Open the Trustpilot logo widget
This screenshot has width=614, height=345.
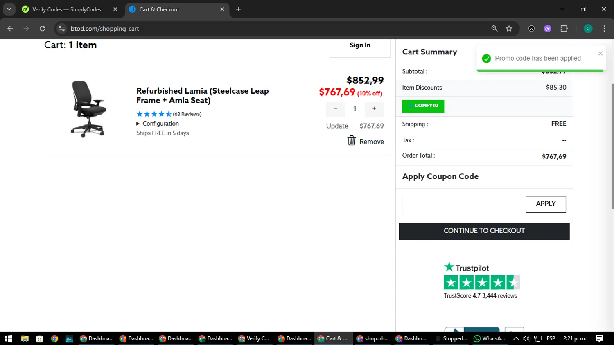click(x=466, y=268)
